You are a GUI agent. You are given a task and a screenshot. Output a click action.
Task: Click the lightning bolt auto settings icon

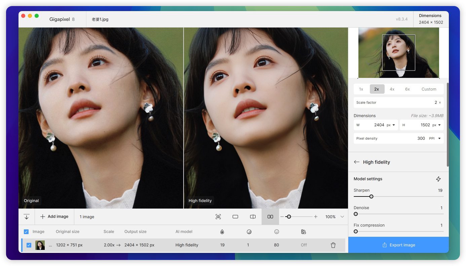pyautogui.click(x=438, y=179)
